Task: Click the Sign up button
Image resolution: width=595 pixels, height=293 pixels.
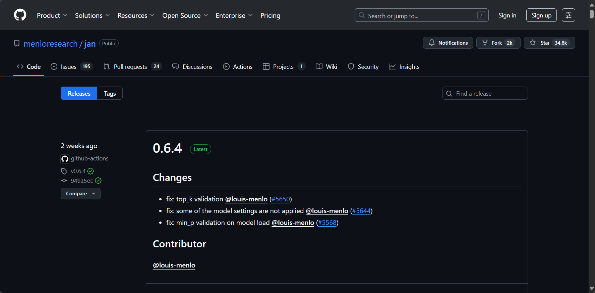Action: tap(541, 15)
